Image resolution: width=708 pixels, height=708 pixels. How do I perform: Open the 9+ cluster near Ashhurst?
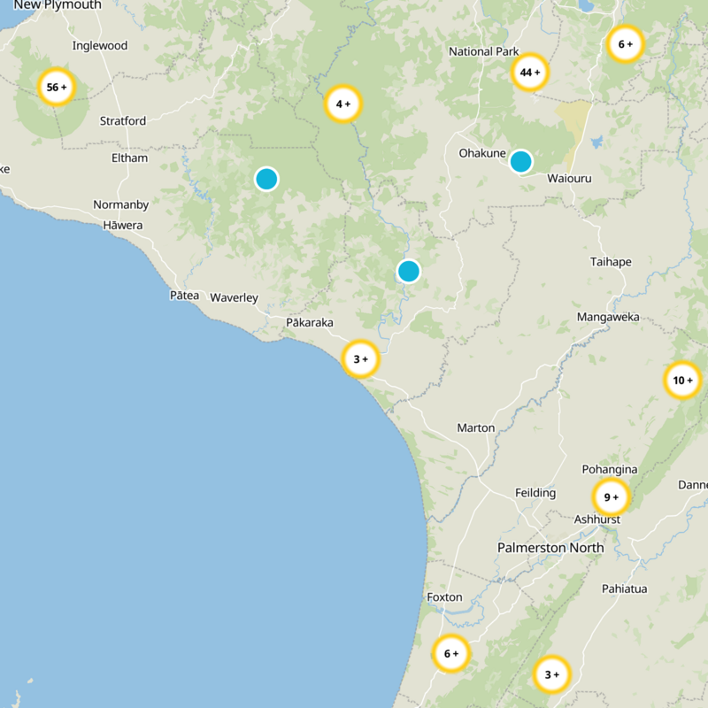point(611,497)
